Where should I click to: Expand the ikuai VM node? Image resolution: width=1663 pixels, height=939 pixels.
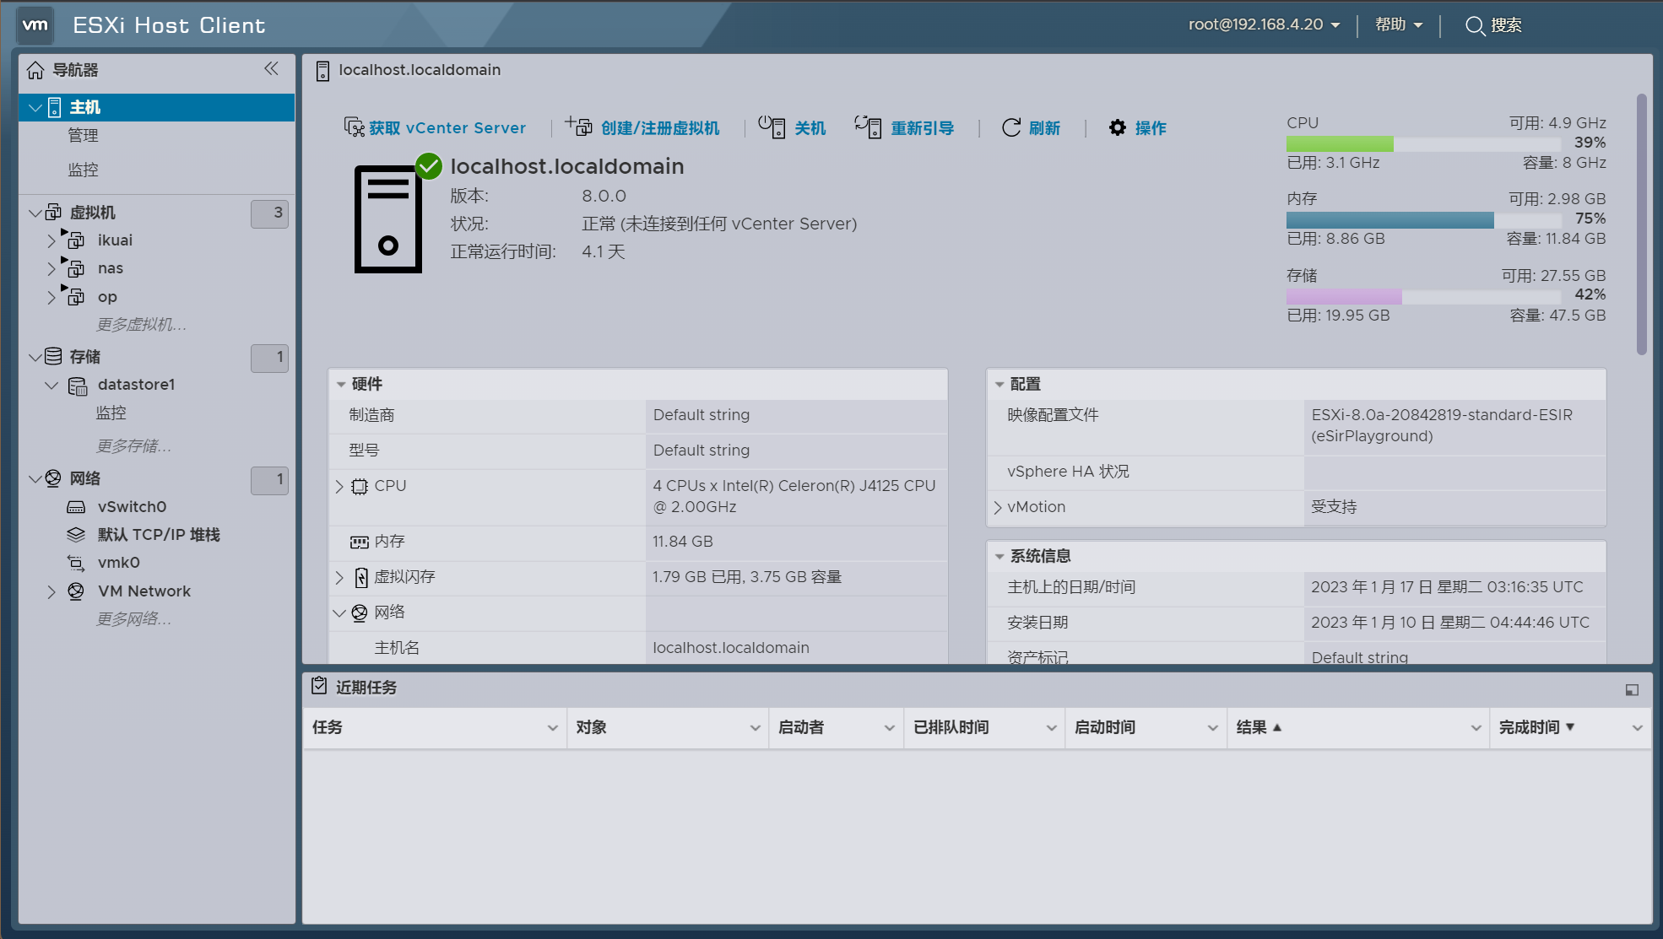click(51, 240)
